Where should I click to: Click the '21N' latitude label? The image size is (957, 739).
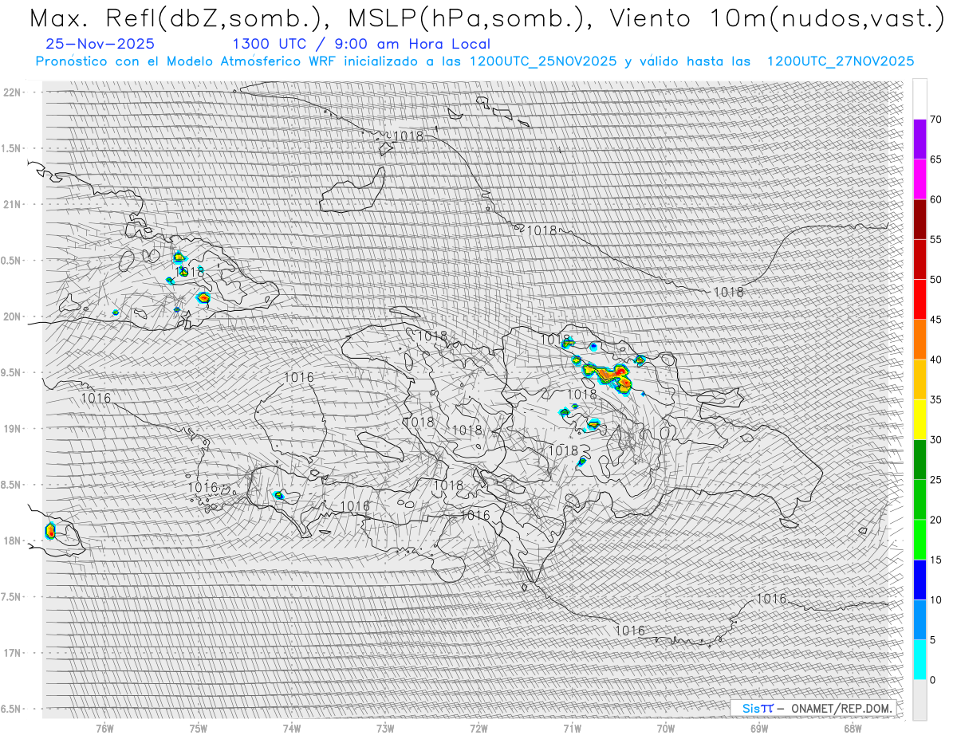(x=11, y=204)
